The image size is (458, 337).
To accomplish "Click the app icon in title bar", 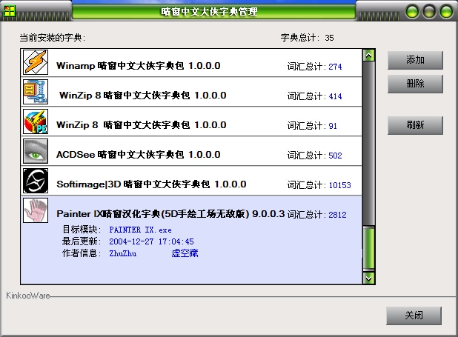I will [x=9, y=11].
